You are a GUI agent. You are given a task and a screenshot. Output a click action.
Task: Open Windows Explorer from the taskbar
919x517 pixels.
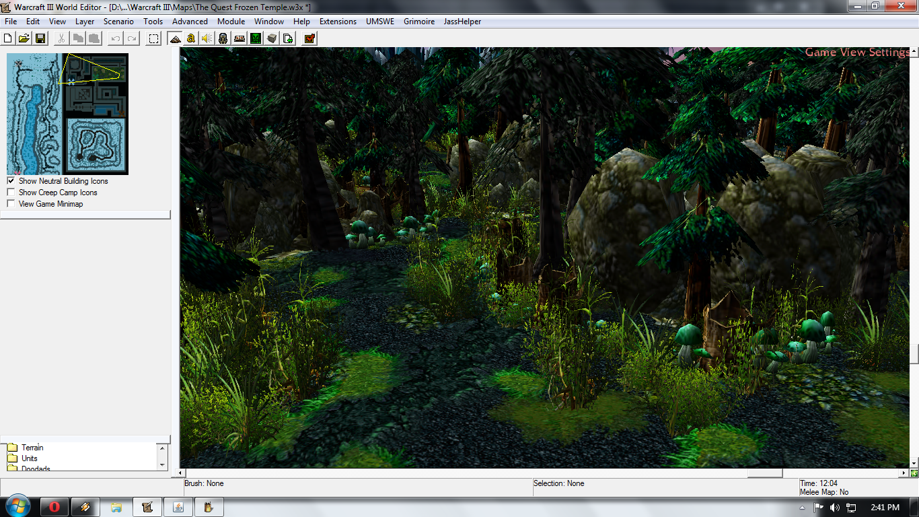(x=116, y=507)
